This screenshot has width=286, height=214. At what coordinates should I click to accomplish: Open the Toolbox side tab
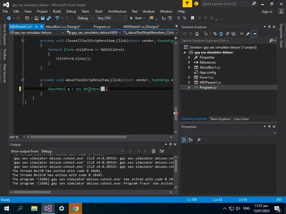click(x=4, y=54)
